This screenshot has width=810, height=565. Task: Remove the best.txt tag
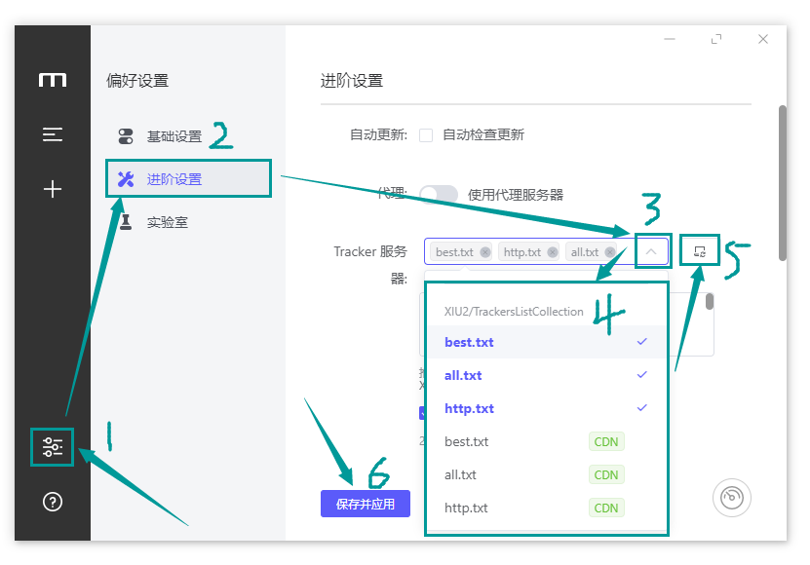(485, 252)
